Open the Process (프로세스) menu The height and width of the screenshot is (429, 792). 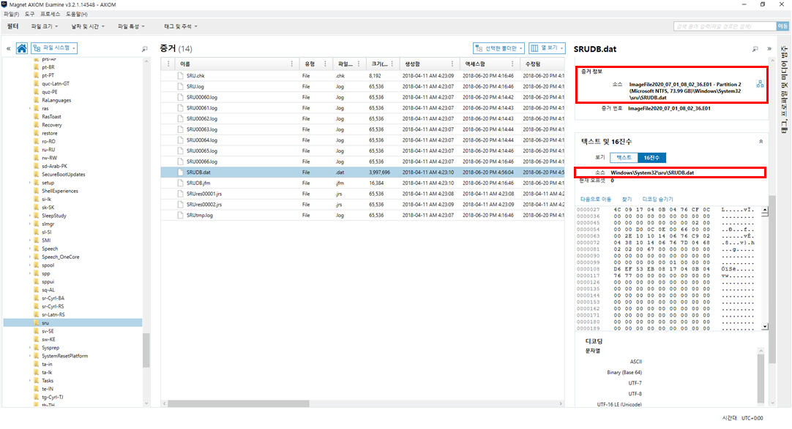click(51, 14)
